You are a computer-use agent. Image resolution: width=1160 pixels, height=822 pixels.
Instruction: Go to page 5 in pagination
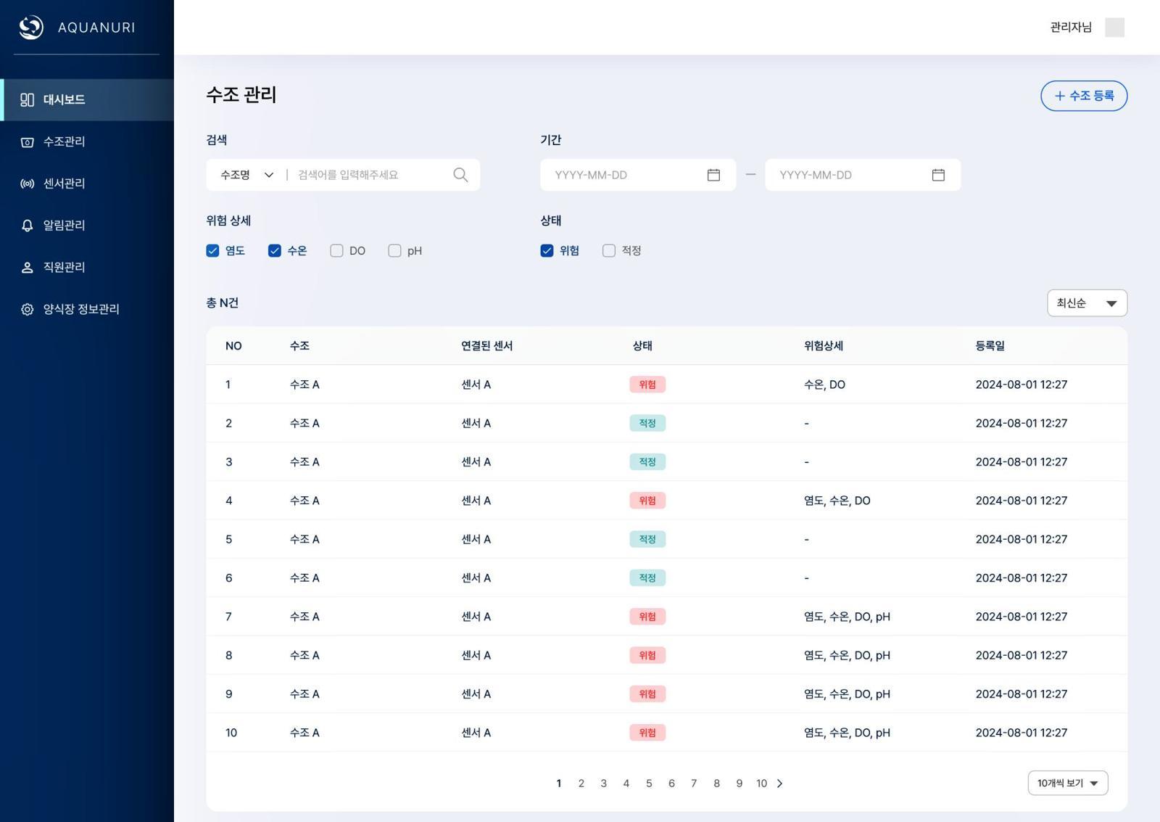[649, 784]
